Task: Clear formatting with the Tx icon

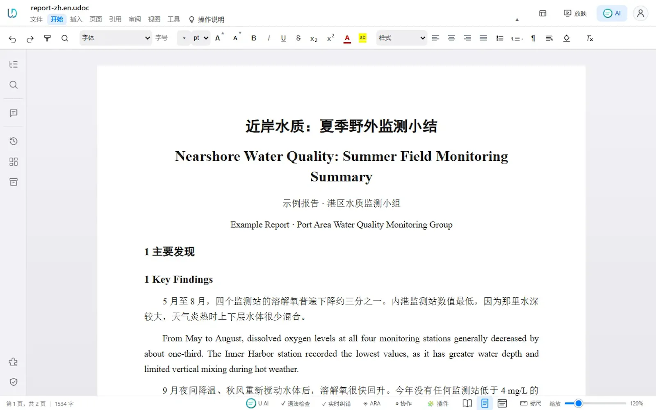Action: [590, 38]
